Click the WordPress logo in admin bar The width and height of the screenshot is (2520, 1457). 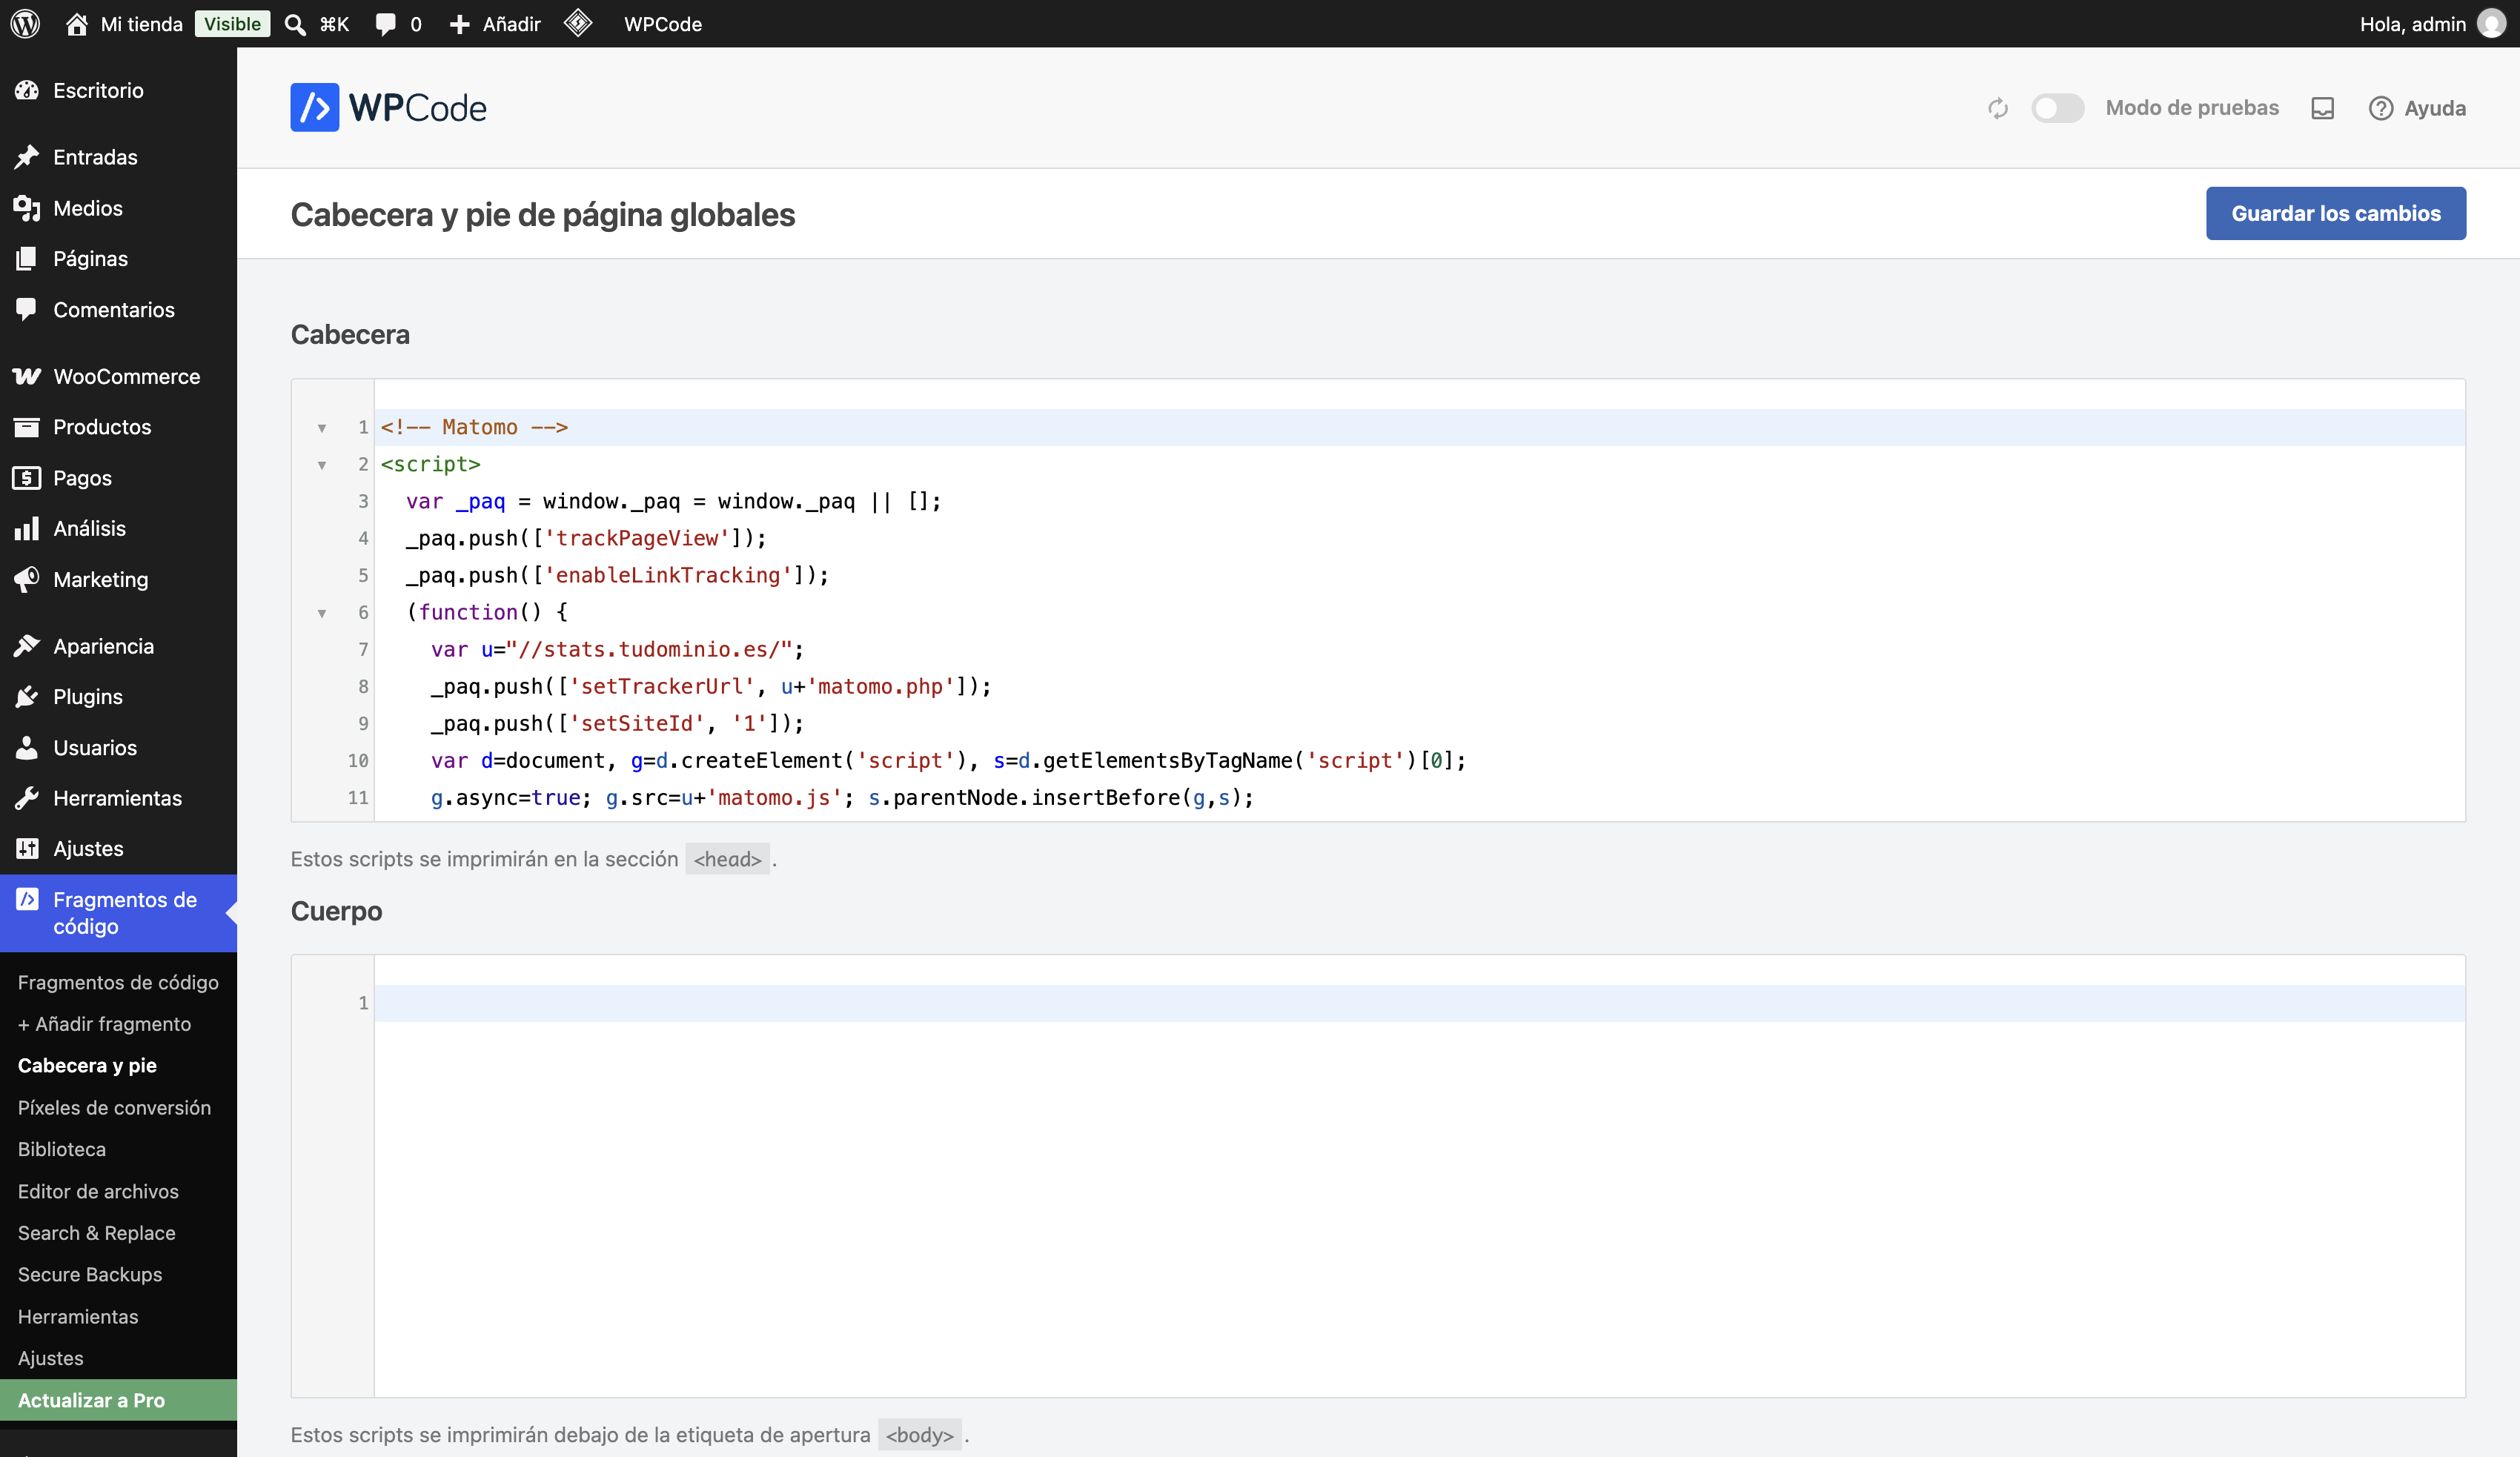(25, 24)
